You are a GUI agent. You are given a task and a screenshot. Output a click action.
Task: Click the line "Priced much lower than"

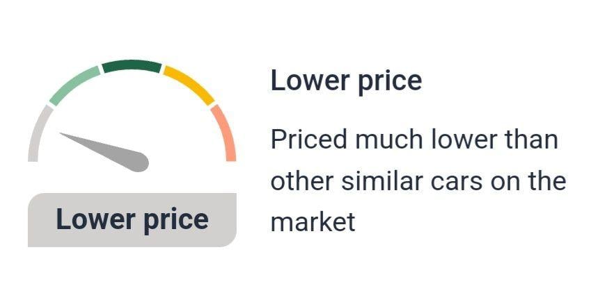click(x=414, y=140)
